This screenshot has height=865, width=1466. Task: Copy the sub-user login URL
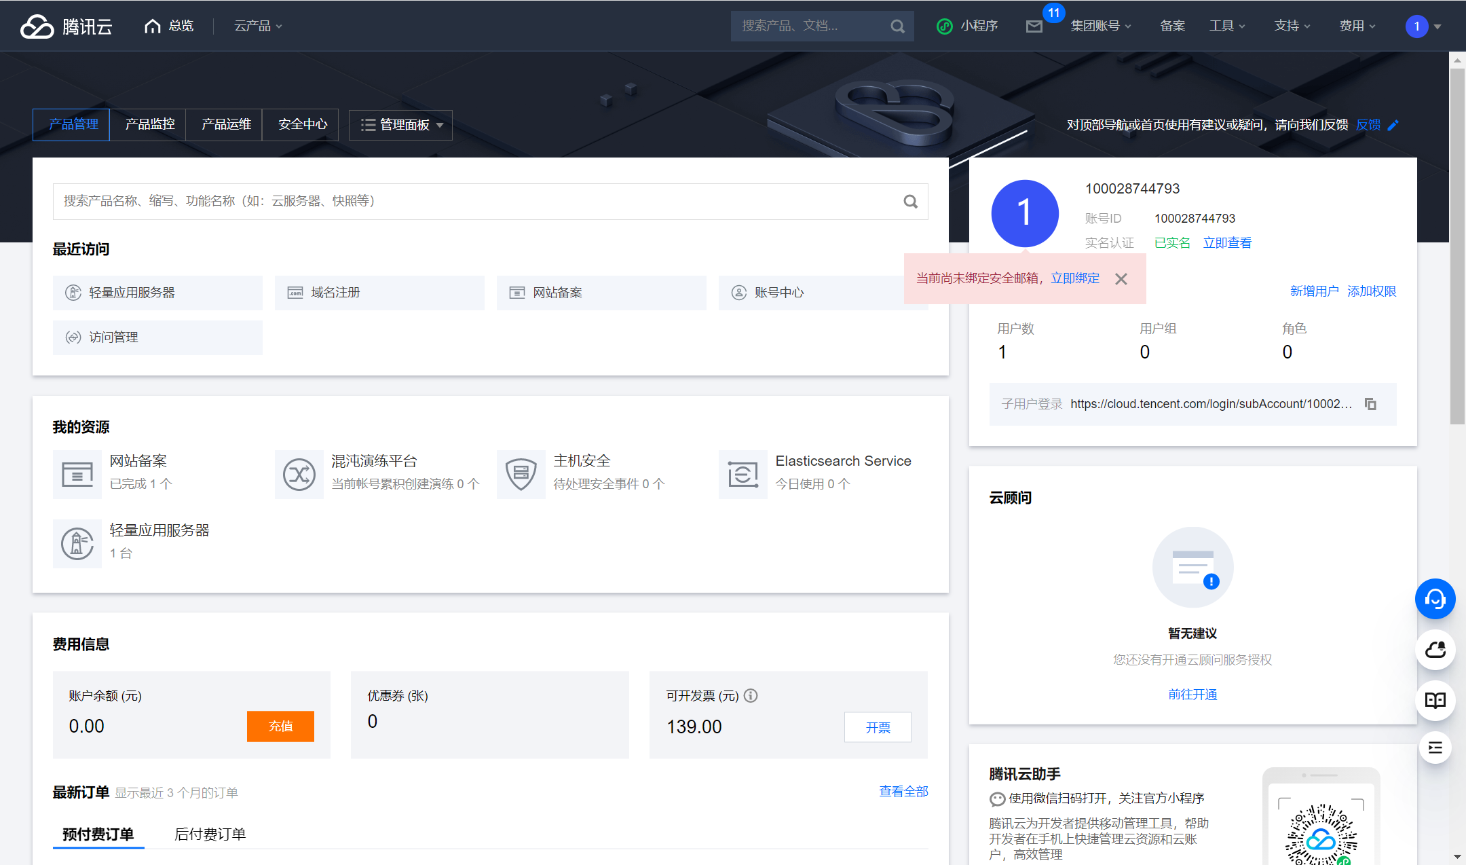pos(1370,404)
